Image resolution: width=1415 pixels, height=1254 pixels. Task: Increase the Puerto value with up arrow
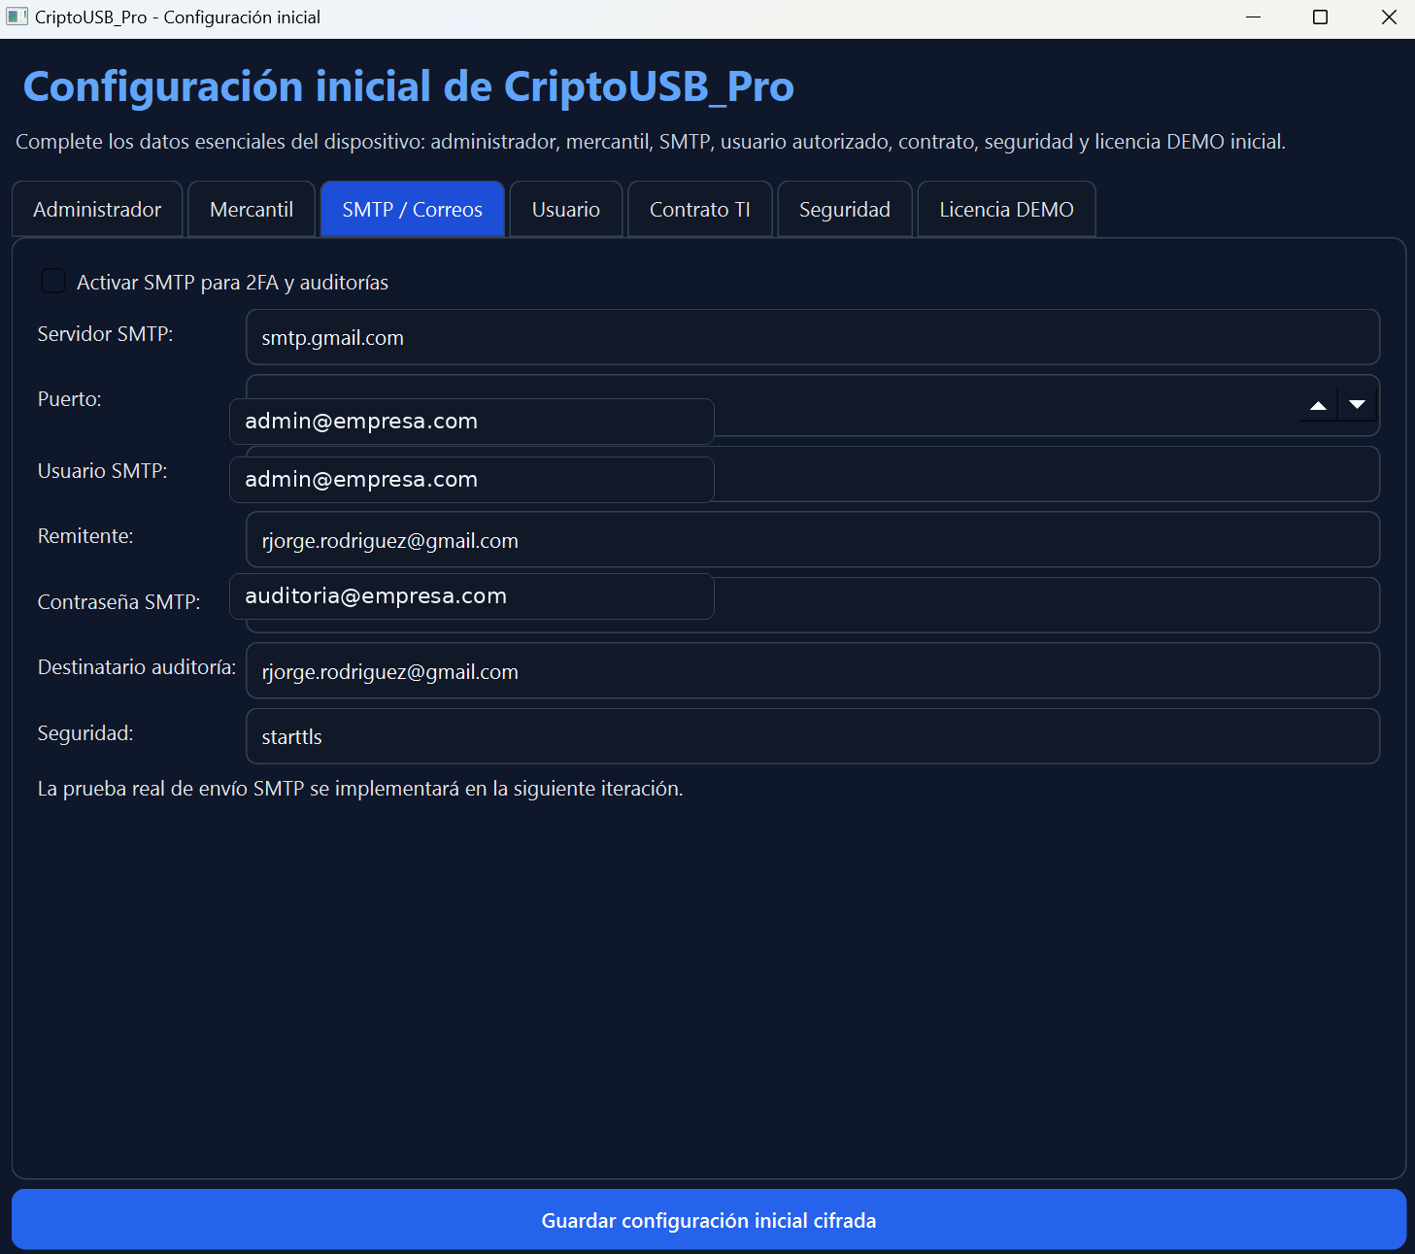point(1318,405)
